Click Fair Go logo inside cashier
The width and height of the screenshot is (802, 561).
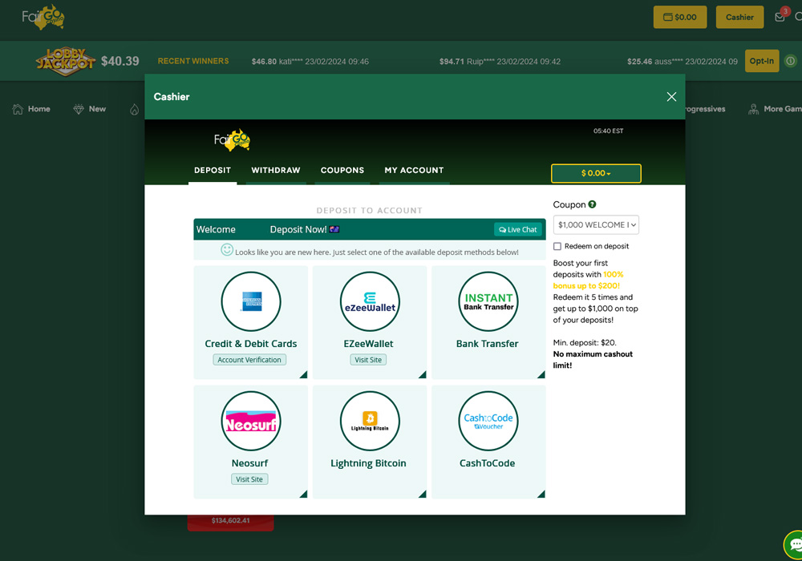tap(232, 140)
